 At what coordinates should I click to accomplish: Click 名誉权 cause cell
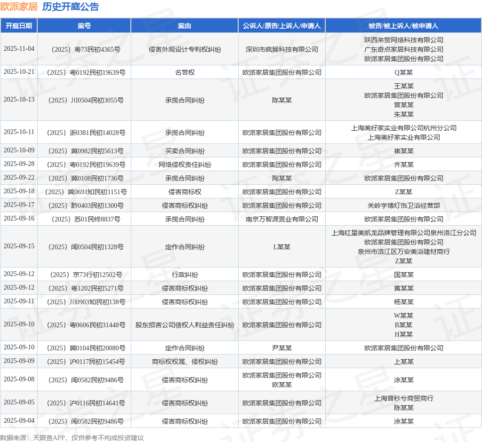[x=185, y=72]
